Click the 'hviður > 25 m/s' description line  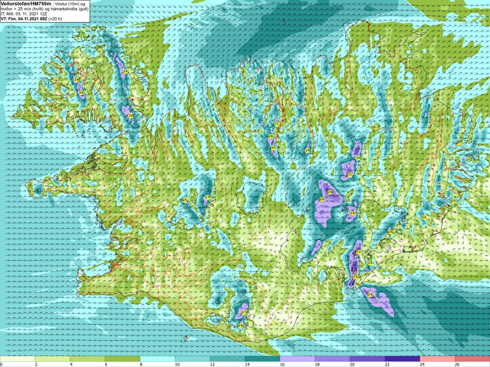pos(44,9)
